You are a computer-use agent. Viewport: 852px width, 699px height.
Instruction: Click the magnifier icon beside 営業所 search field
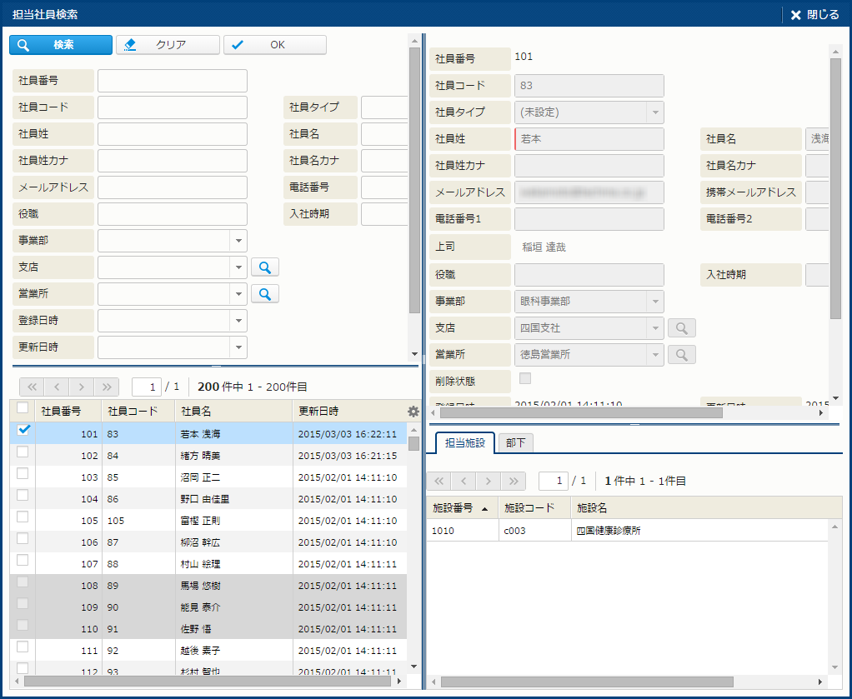click(x=265, y=294)
